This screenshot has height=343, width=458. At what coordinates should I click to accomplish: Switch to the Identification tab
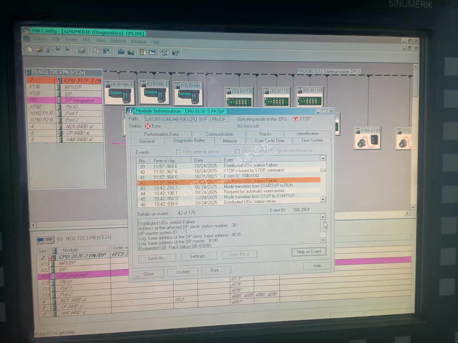click(x=308, y=133)
